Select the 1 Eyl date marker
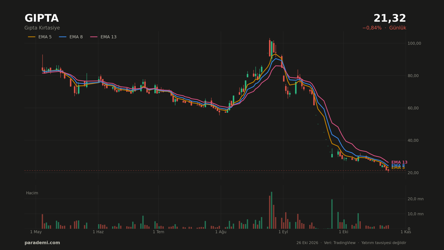The image size is (444, 250). [283, 232]
